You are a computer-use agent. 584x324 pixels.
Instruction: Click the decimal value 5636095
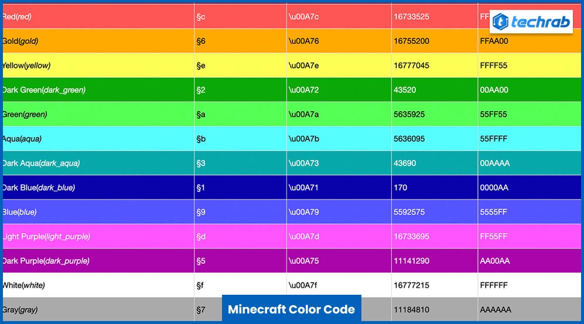(409, 139)
